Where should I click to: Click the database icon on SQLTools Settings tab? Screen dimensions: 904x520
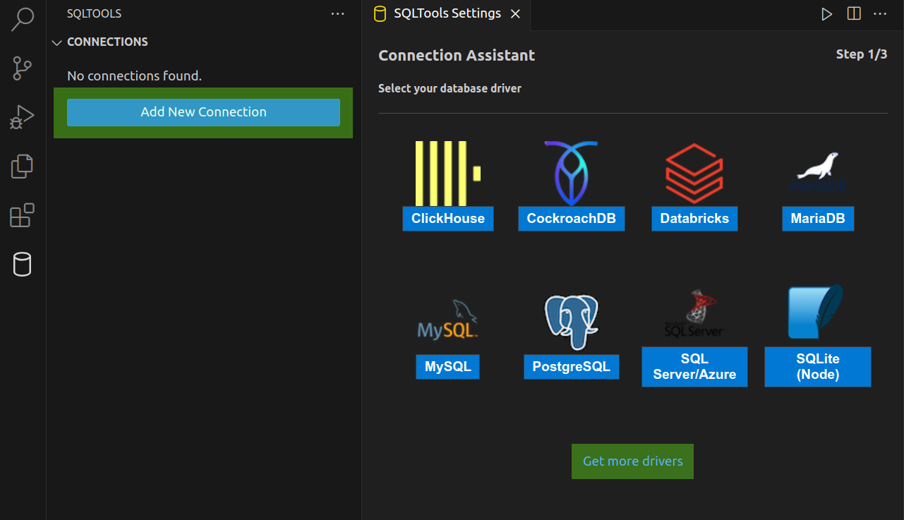(380, 14)
